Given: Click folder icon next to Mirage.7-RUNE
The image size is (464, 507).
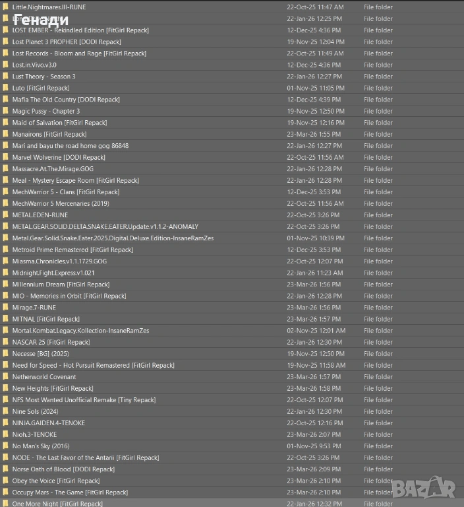Looking at the screenshot, I should 5,307.
